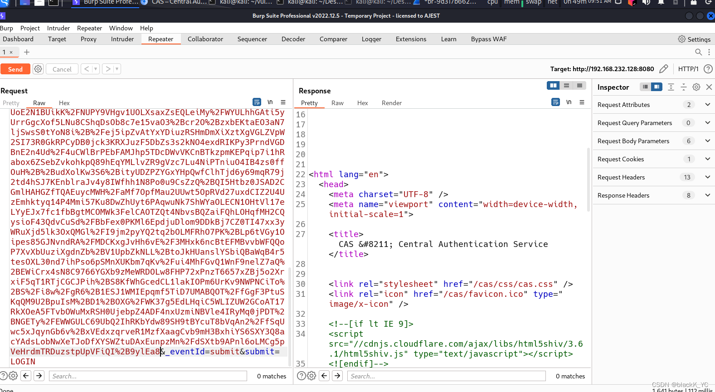Switch to side-by-side request/response layout
715x392 pixels.
pos(553,85)
